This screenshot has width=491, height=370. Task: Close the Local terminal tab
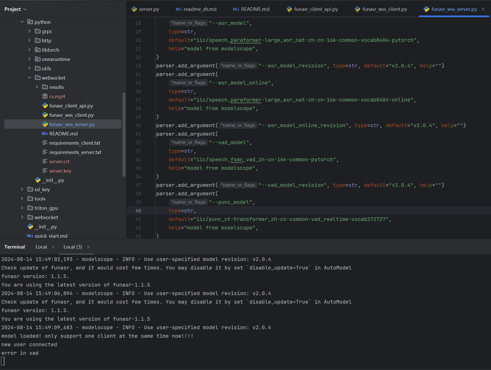click(x=53, y=247)
